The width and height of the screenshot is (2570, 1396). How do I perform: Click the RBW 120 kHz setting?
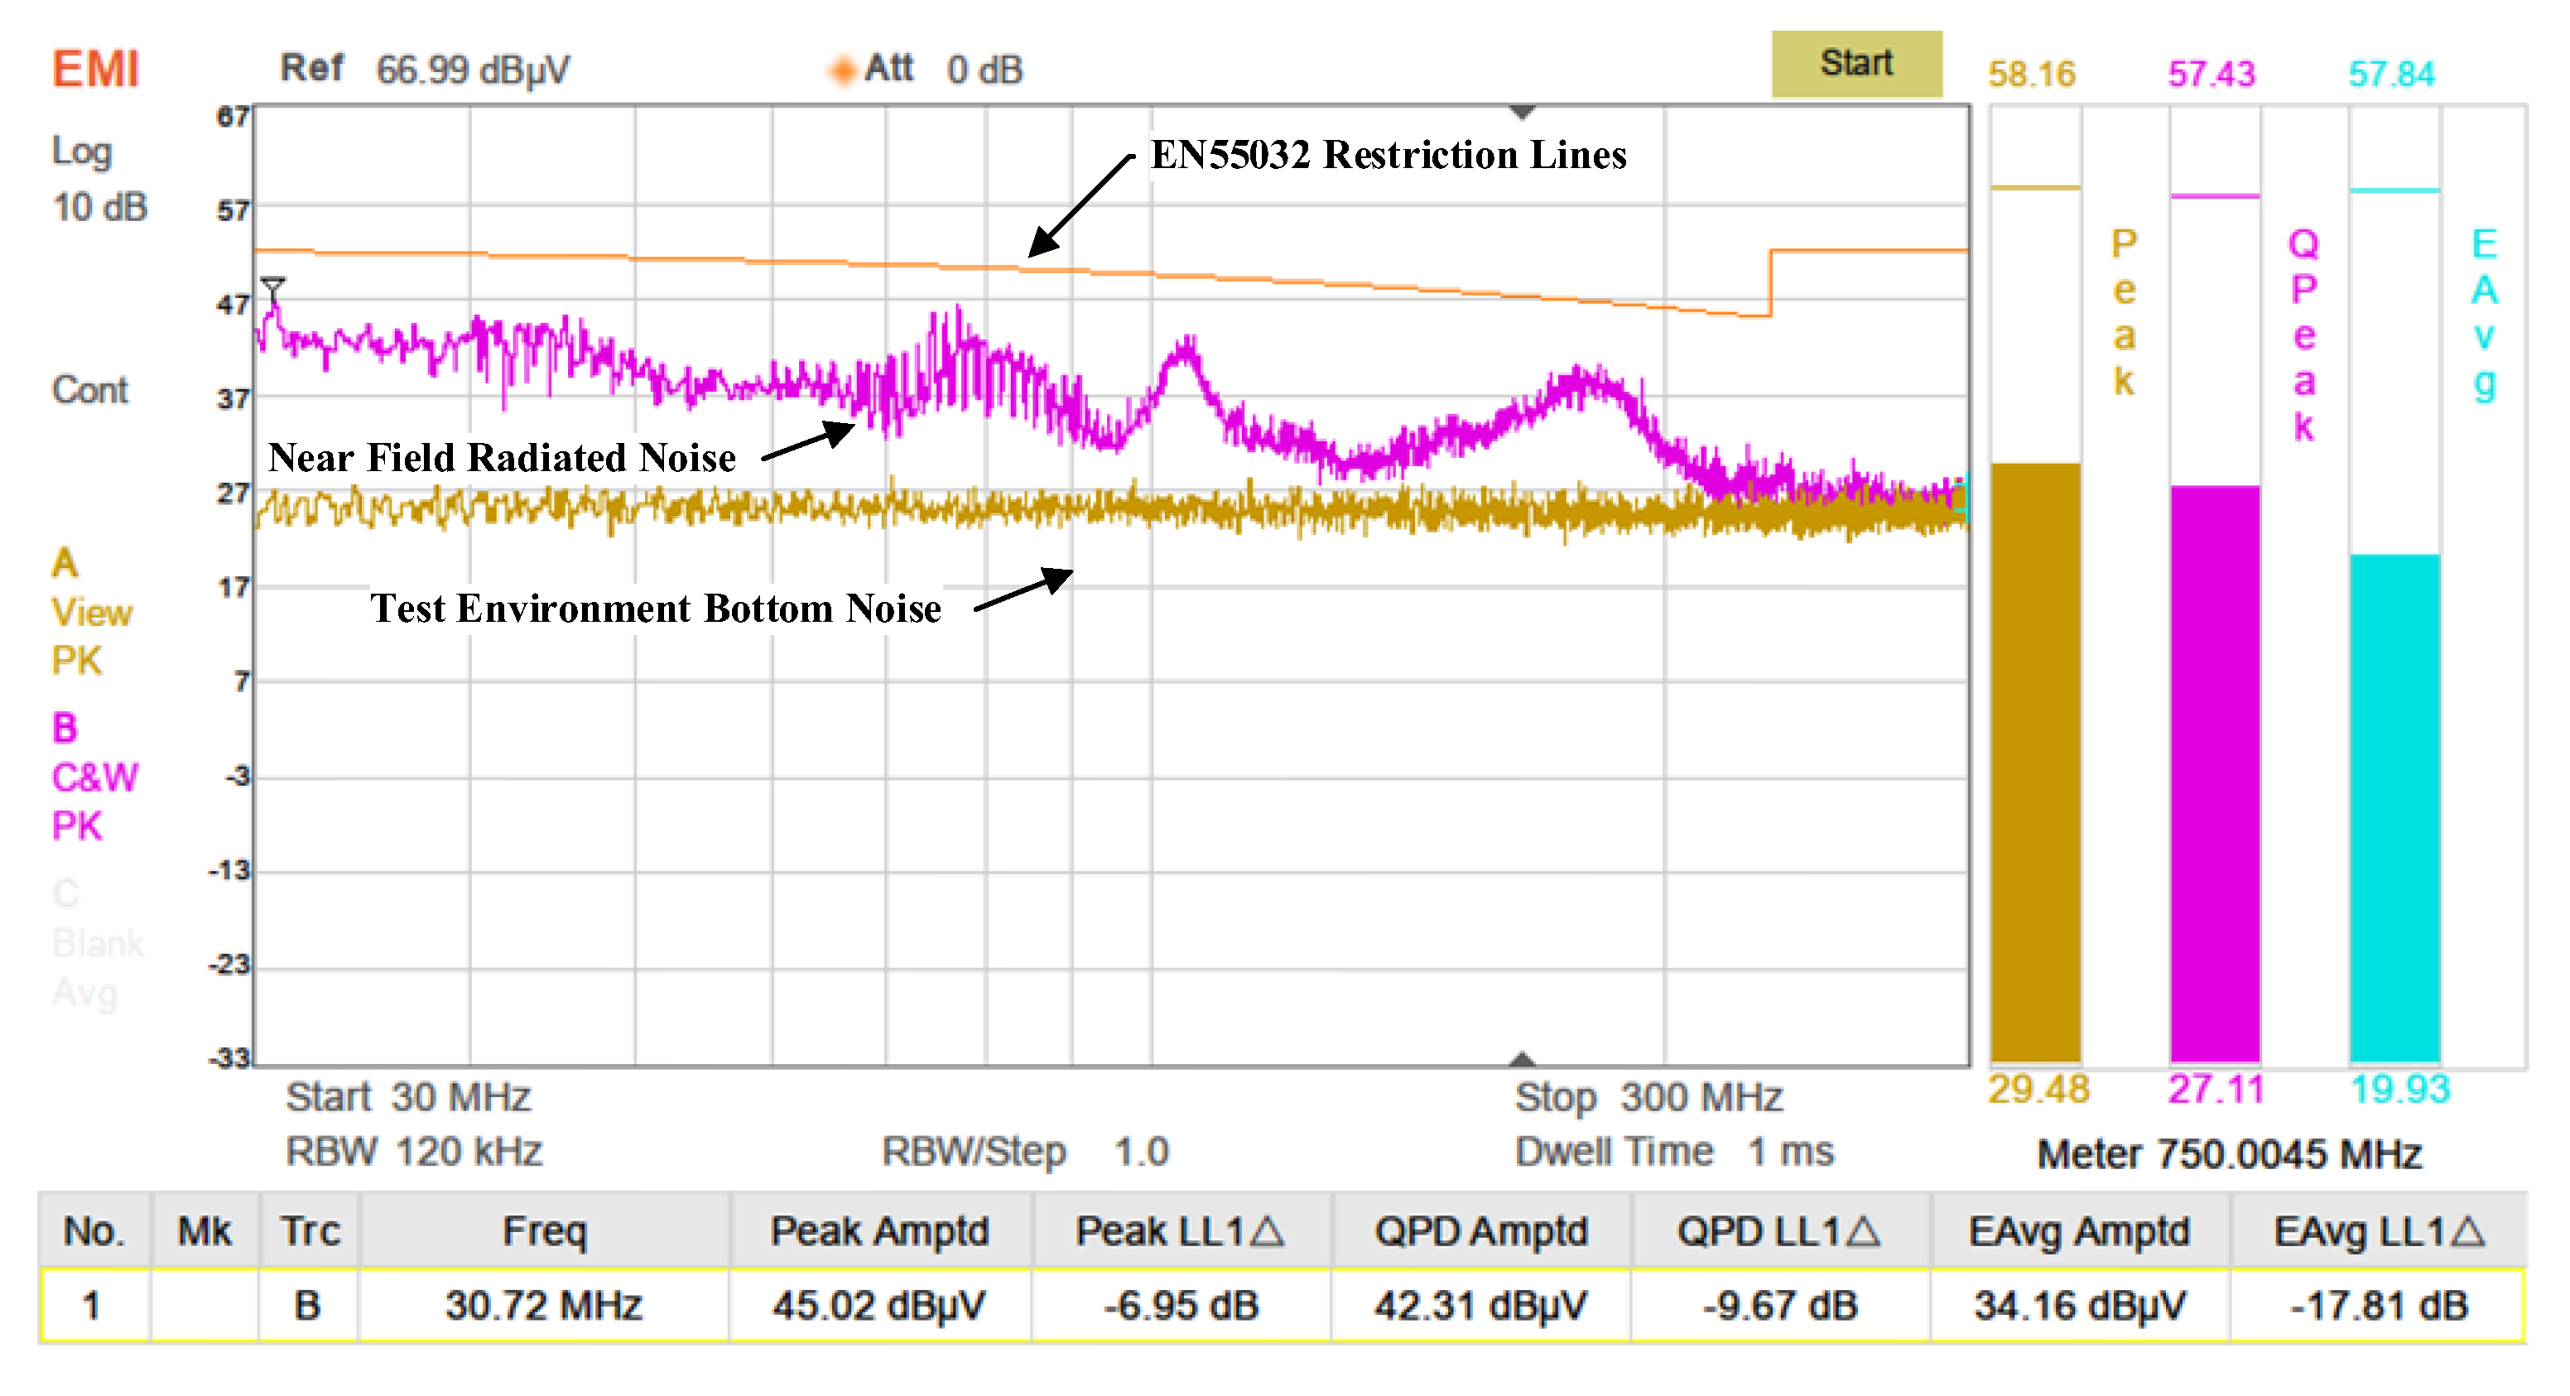click(x=414, y=1152)
